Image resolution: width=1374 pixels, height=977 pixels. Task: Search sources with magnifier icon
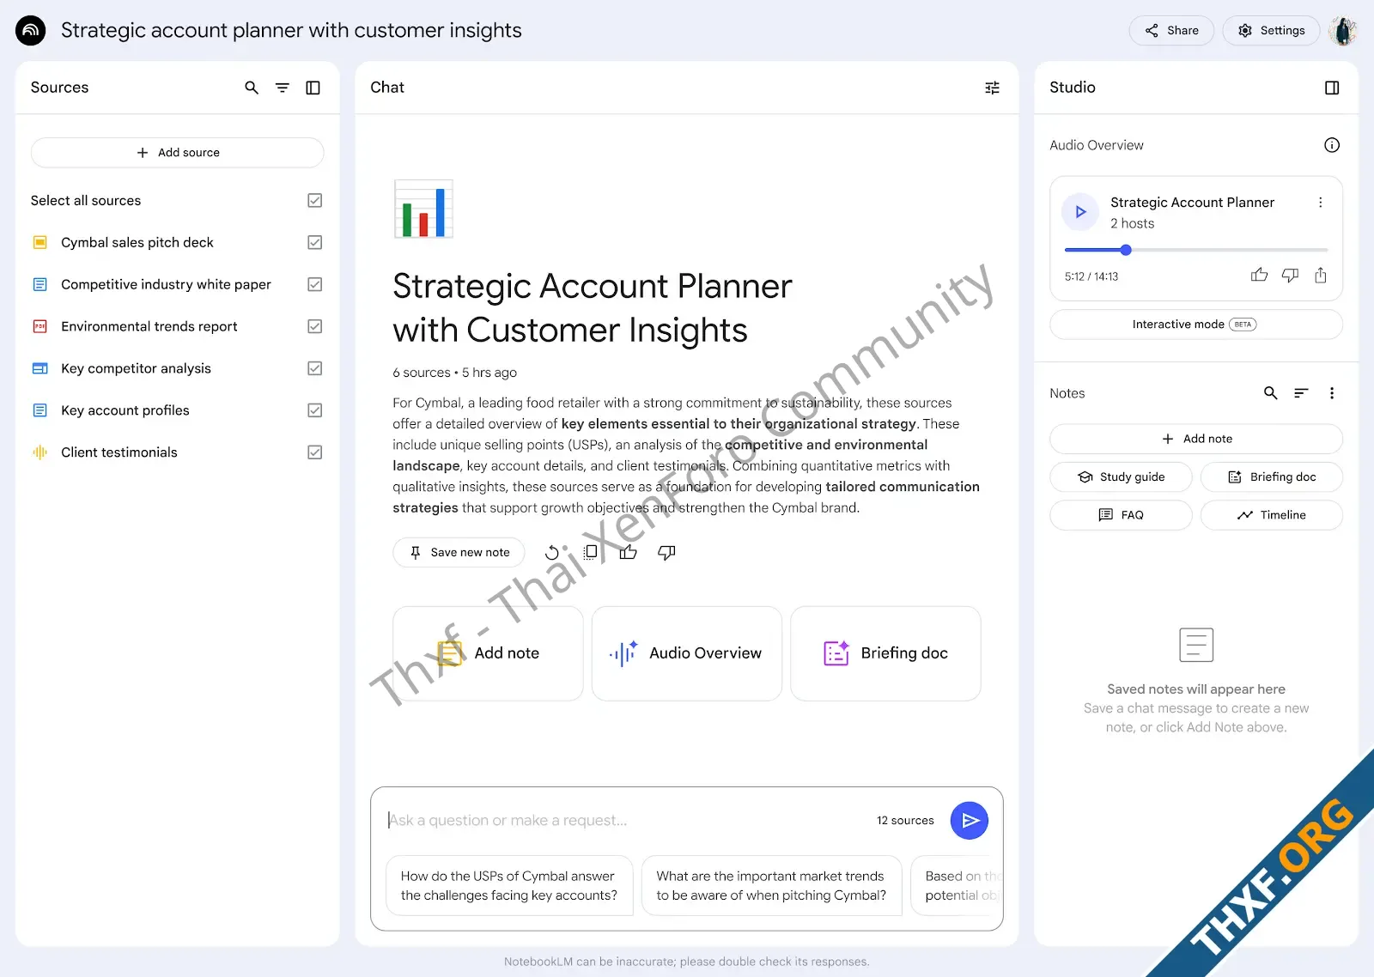click(252, 88)
